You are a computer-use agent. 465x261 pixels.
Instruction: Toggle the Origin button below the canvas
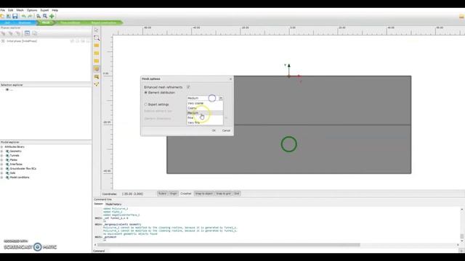pos(173,194)
